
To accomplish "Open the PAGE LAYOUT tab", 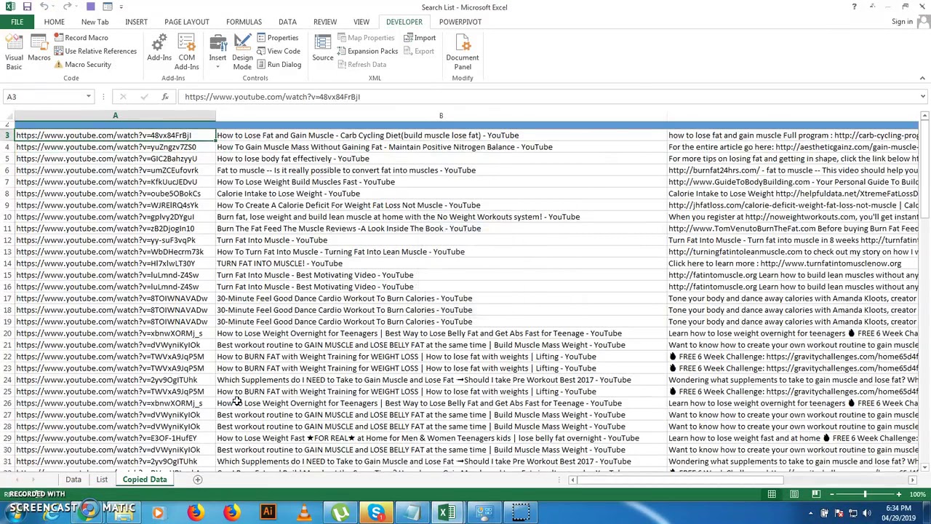I will coord(186,22).
